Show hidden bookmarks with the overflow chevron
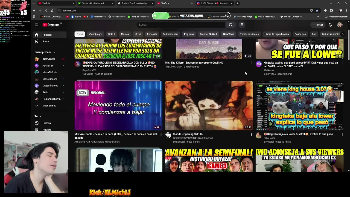 click(x=318, y=16)
